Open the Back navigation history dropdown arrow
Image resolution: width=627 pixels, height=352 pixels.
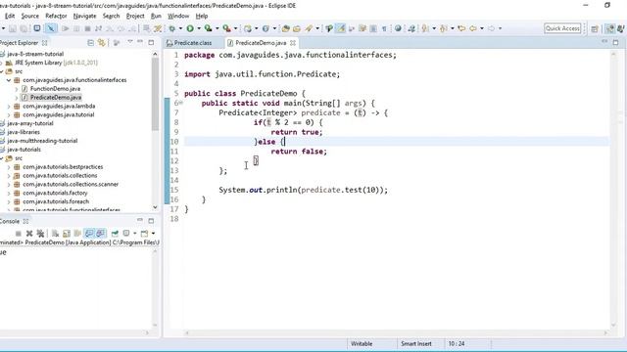(x=482, y=28)
